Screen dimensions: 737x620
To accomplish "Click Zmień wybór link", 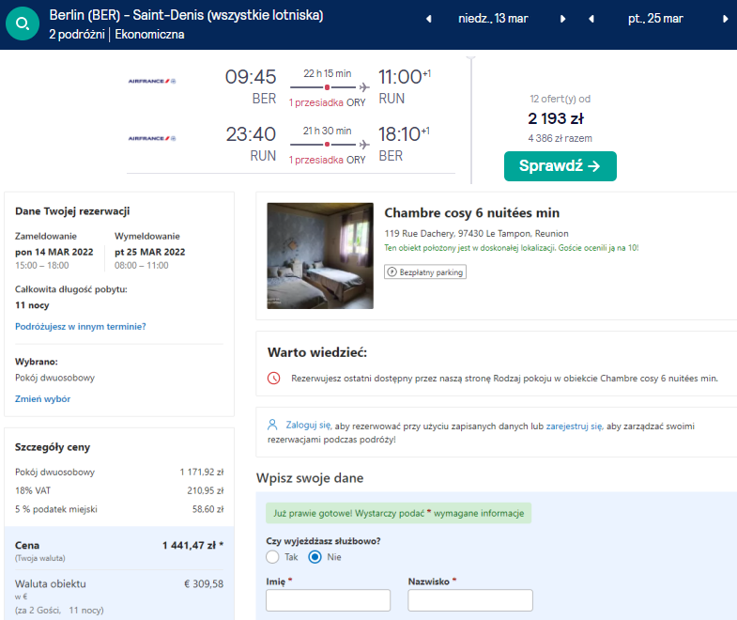I will pos(43,399).
